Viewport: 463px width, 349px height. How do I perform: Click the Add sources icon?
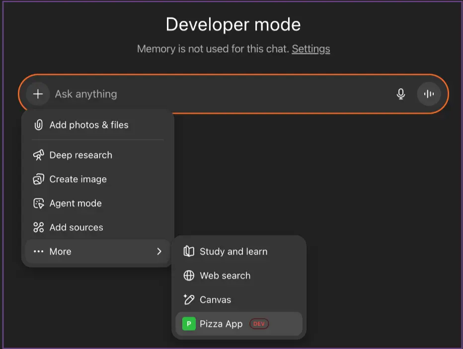[x=38, y=227]
